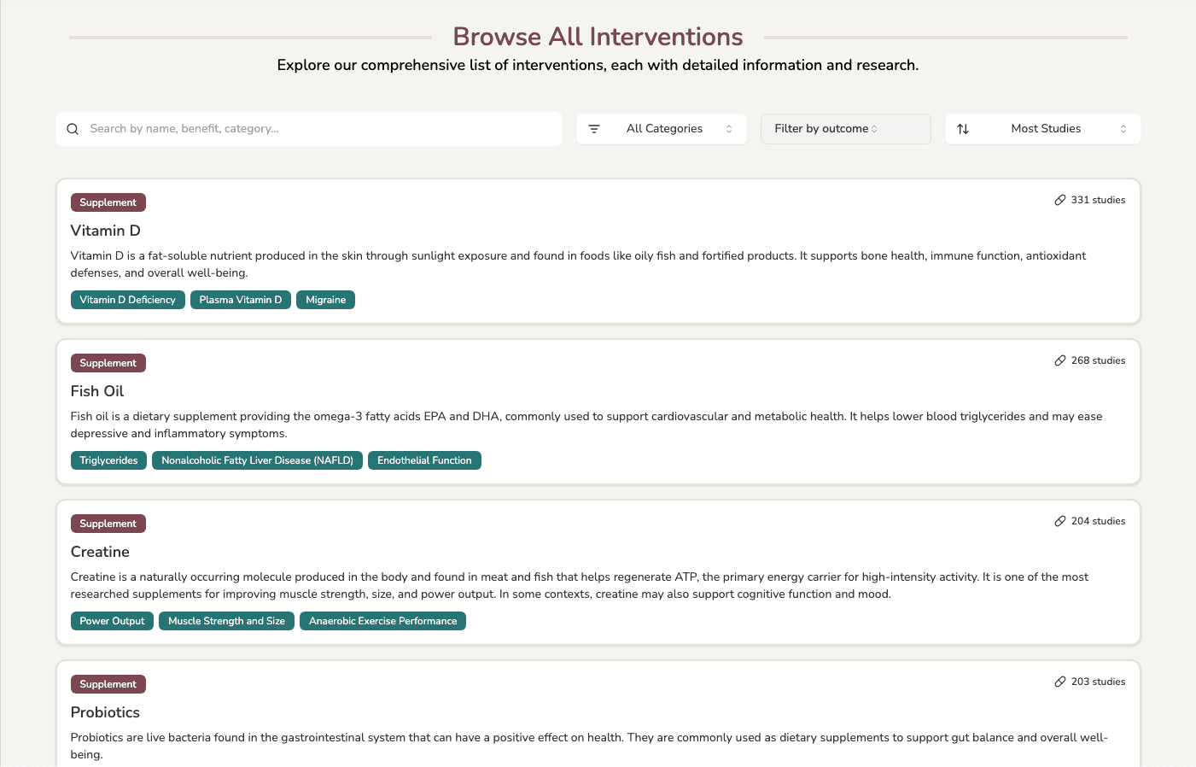Click the Migraine outcome tag

tap(326, 300)
